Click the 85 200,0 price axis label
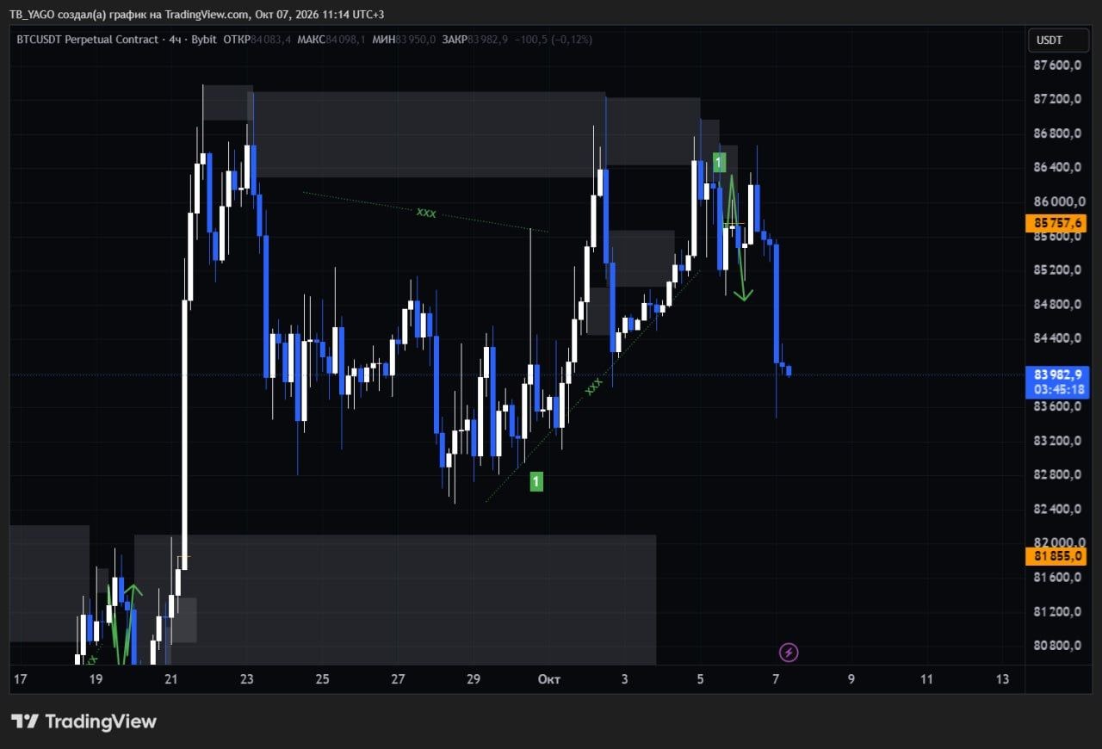This screenshot has height=749, width=1102. tap(1057, 269)
